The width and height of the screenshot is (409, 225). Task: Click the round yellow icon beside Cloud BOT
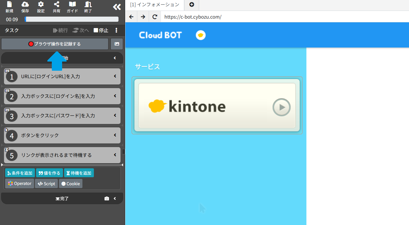pos(201,35)
